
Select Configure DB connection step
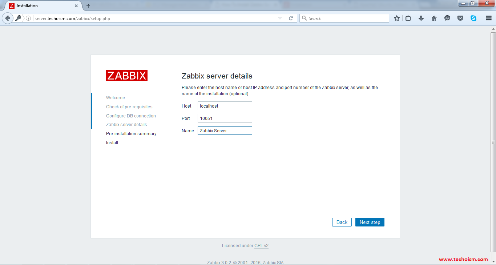point(131,116)
